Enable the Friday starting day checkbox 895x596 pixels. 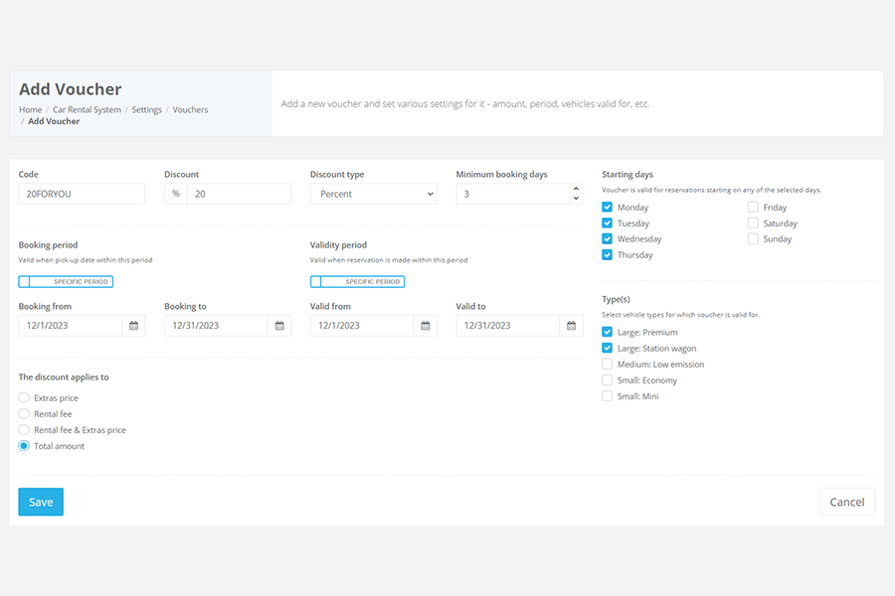pos(753,208)
